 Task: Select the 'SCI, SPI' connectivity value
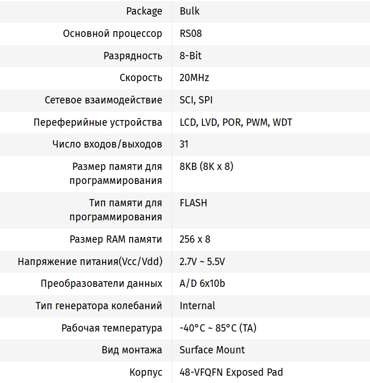pyautogui.click(x=196, y=100)
